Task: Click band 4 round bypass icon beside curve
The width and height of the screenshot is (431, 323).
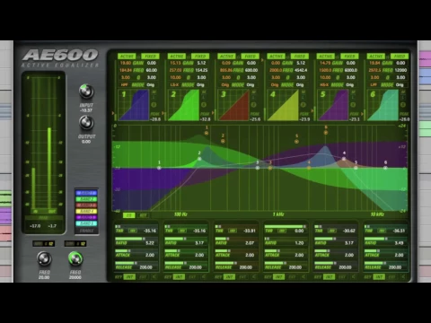Action: (x=303, y=105)
